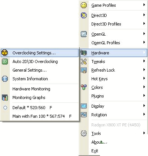The image size is (148, 156).
Task: Select the Default 520:560 profile radio
Action: point(5,108)
